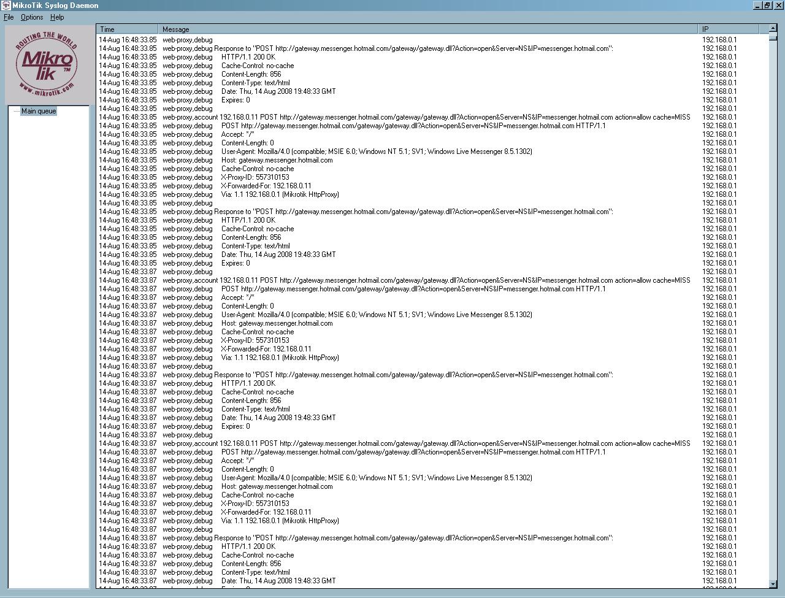Click the Time column header

pyautogui.click(x=128, y=29)
